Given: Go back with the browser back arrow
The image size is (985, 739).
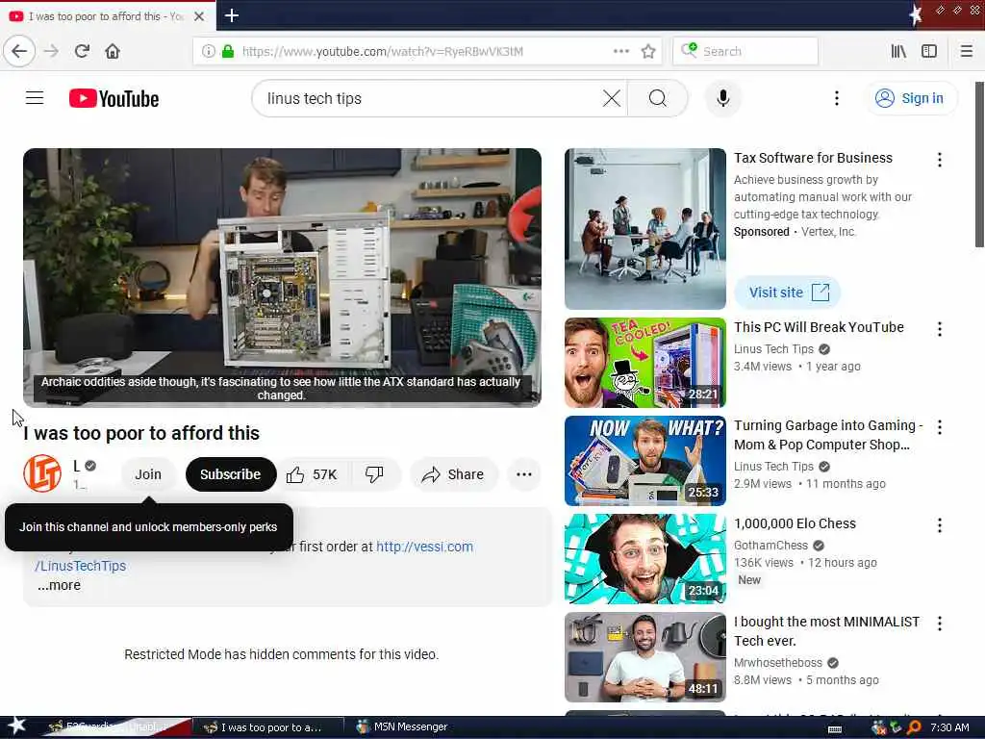Looking at the screenshot, I should click(x=19, y=51).
